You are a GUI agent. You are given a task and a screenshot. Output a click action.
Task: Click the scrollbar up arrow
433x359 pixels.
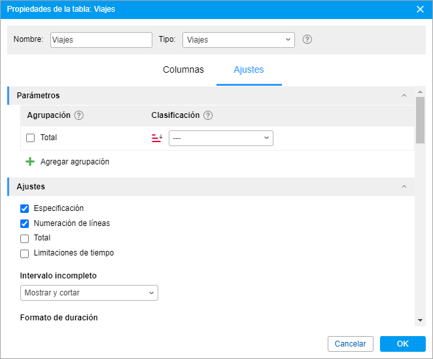coord(420,92)
